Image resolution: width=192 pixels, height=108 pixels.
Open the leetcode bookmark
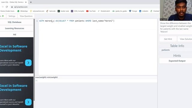pos(51,11)
